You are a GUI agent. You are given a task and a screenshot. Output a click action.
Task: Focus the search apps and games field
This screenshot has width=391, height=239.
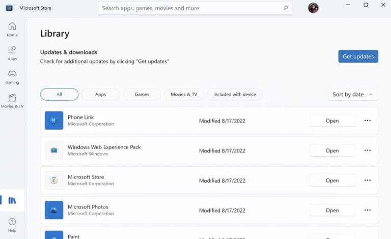195,8
